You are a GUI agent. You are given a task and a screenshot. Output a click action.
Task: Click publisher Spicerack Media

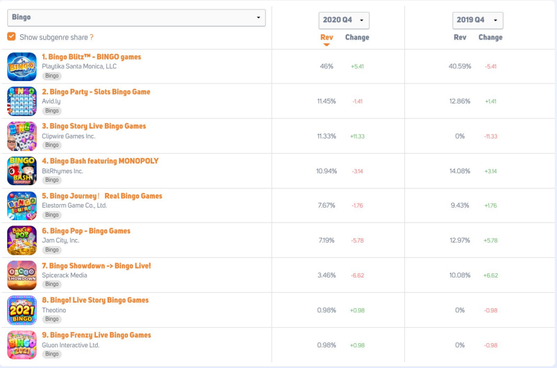[x=65, y=275]
